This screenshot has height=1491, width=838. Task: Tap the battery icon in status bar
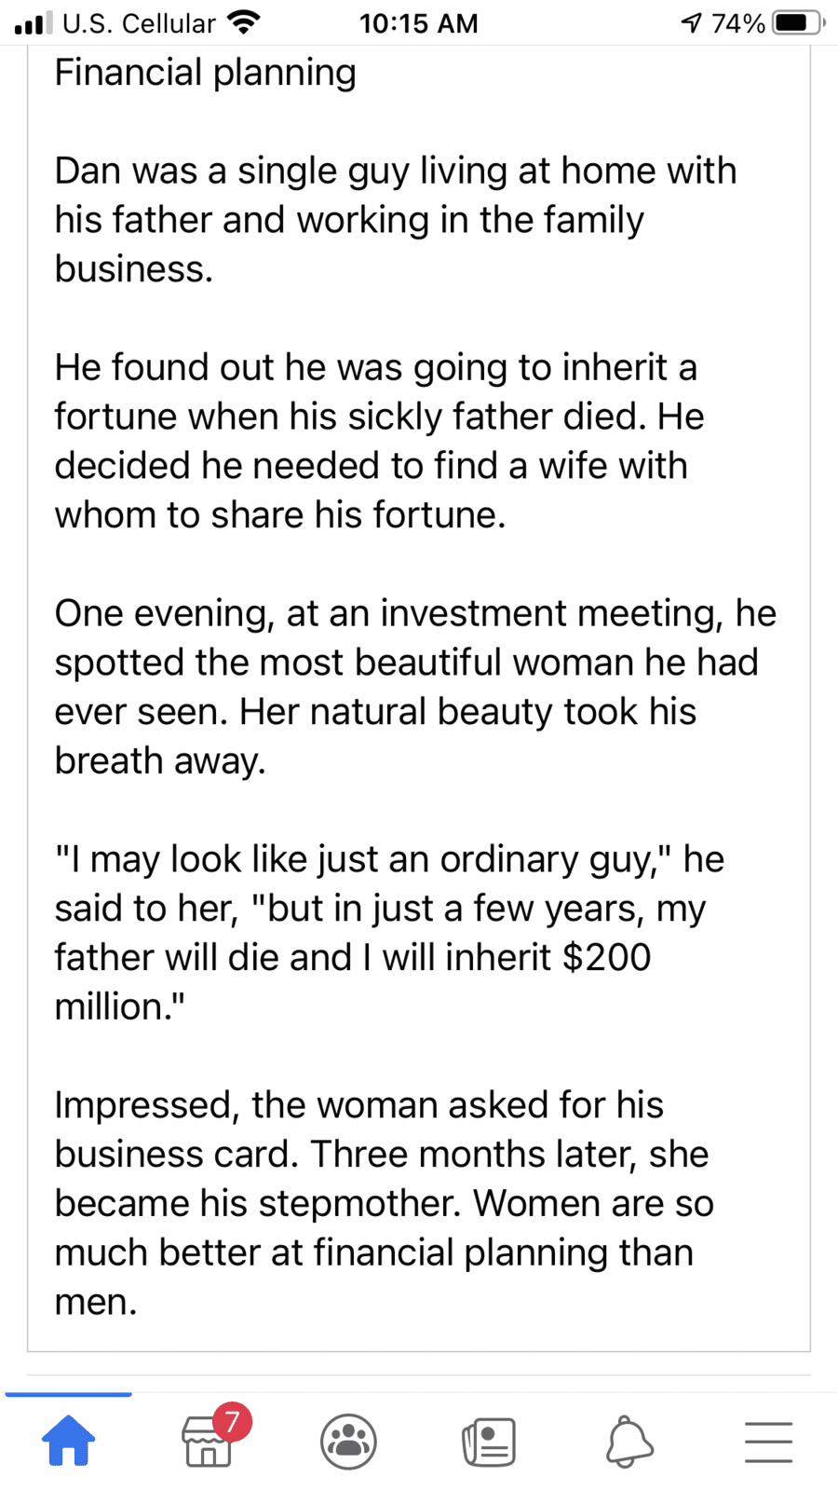click(799, 22)
